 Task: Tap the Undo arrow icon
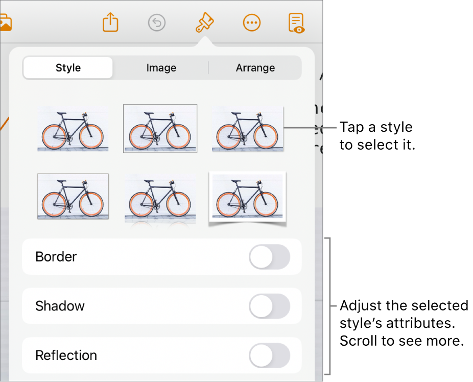coord(157,23)
